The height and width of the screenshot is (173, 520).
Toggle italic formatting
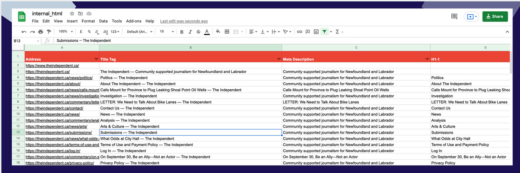[190, 32]
